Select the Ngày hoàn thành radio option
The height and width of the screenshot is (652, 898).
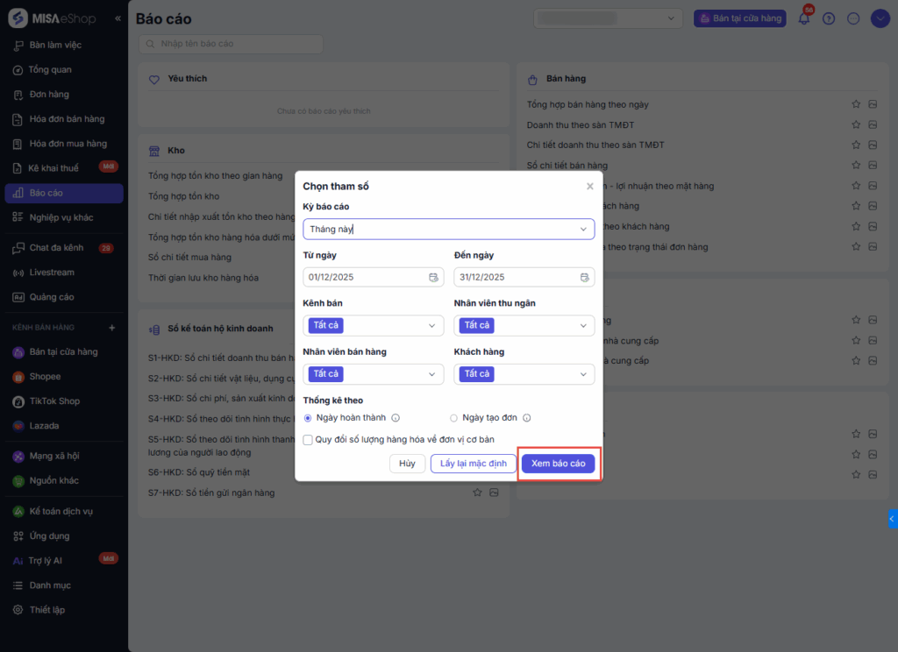[308, 418]
